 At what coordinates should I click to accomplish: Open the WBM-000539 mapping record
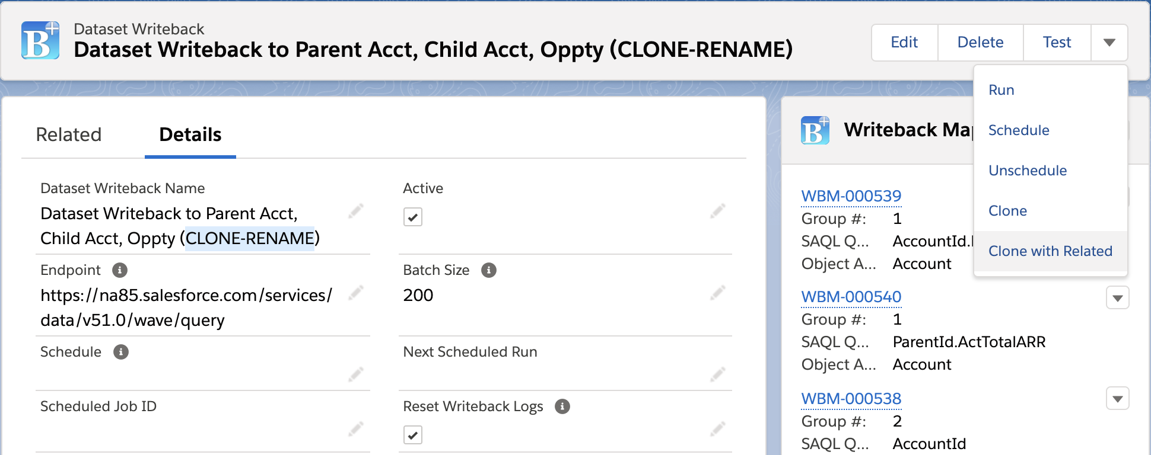851,196
